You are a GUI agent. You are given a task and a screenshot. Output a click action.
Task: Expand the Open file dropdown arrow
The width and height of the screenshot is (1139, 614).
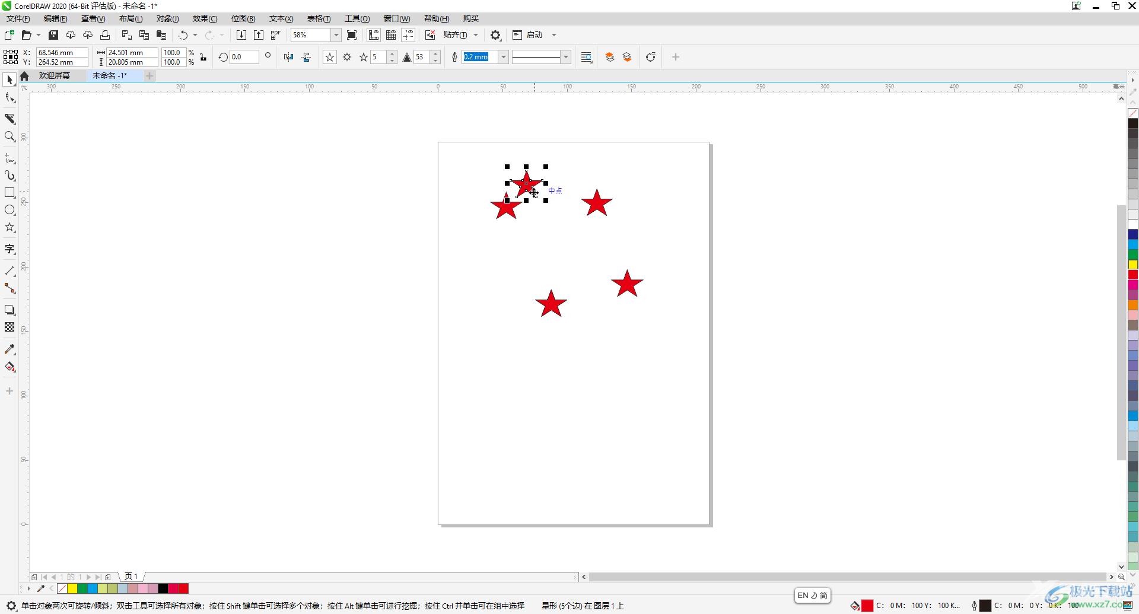click(x=39, y=35)
